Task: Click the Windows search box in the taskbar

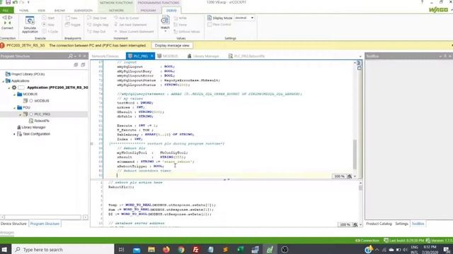Action: pos(63,249)
